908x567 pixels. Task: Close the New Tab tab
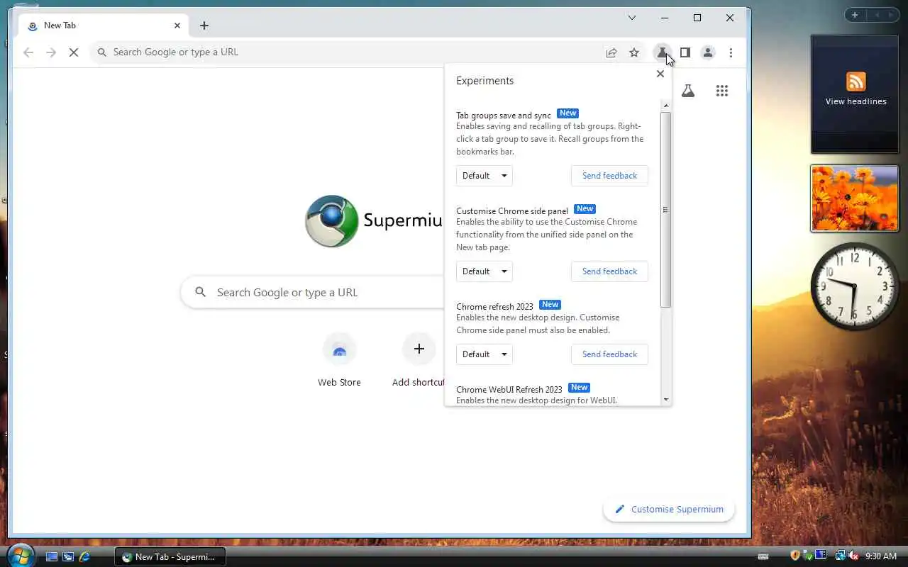pyautogui.click(x=177, y=26)
